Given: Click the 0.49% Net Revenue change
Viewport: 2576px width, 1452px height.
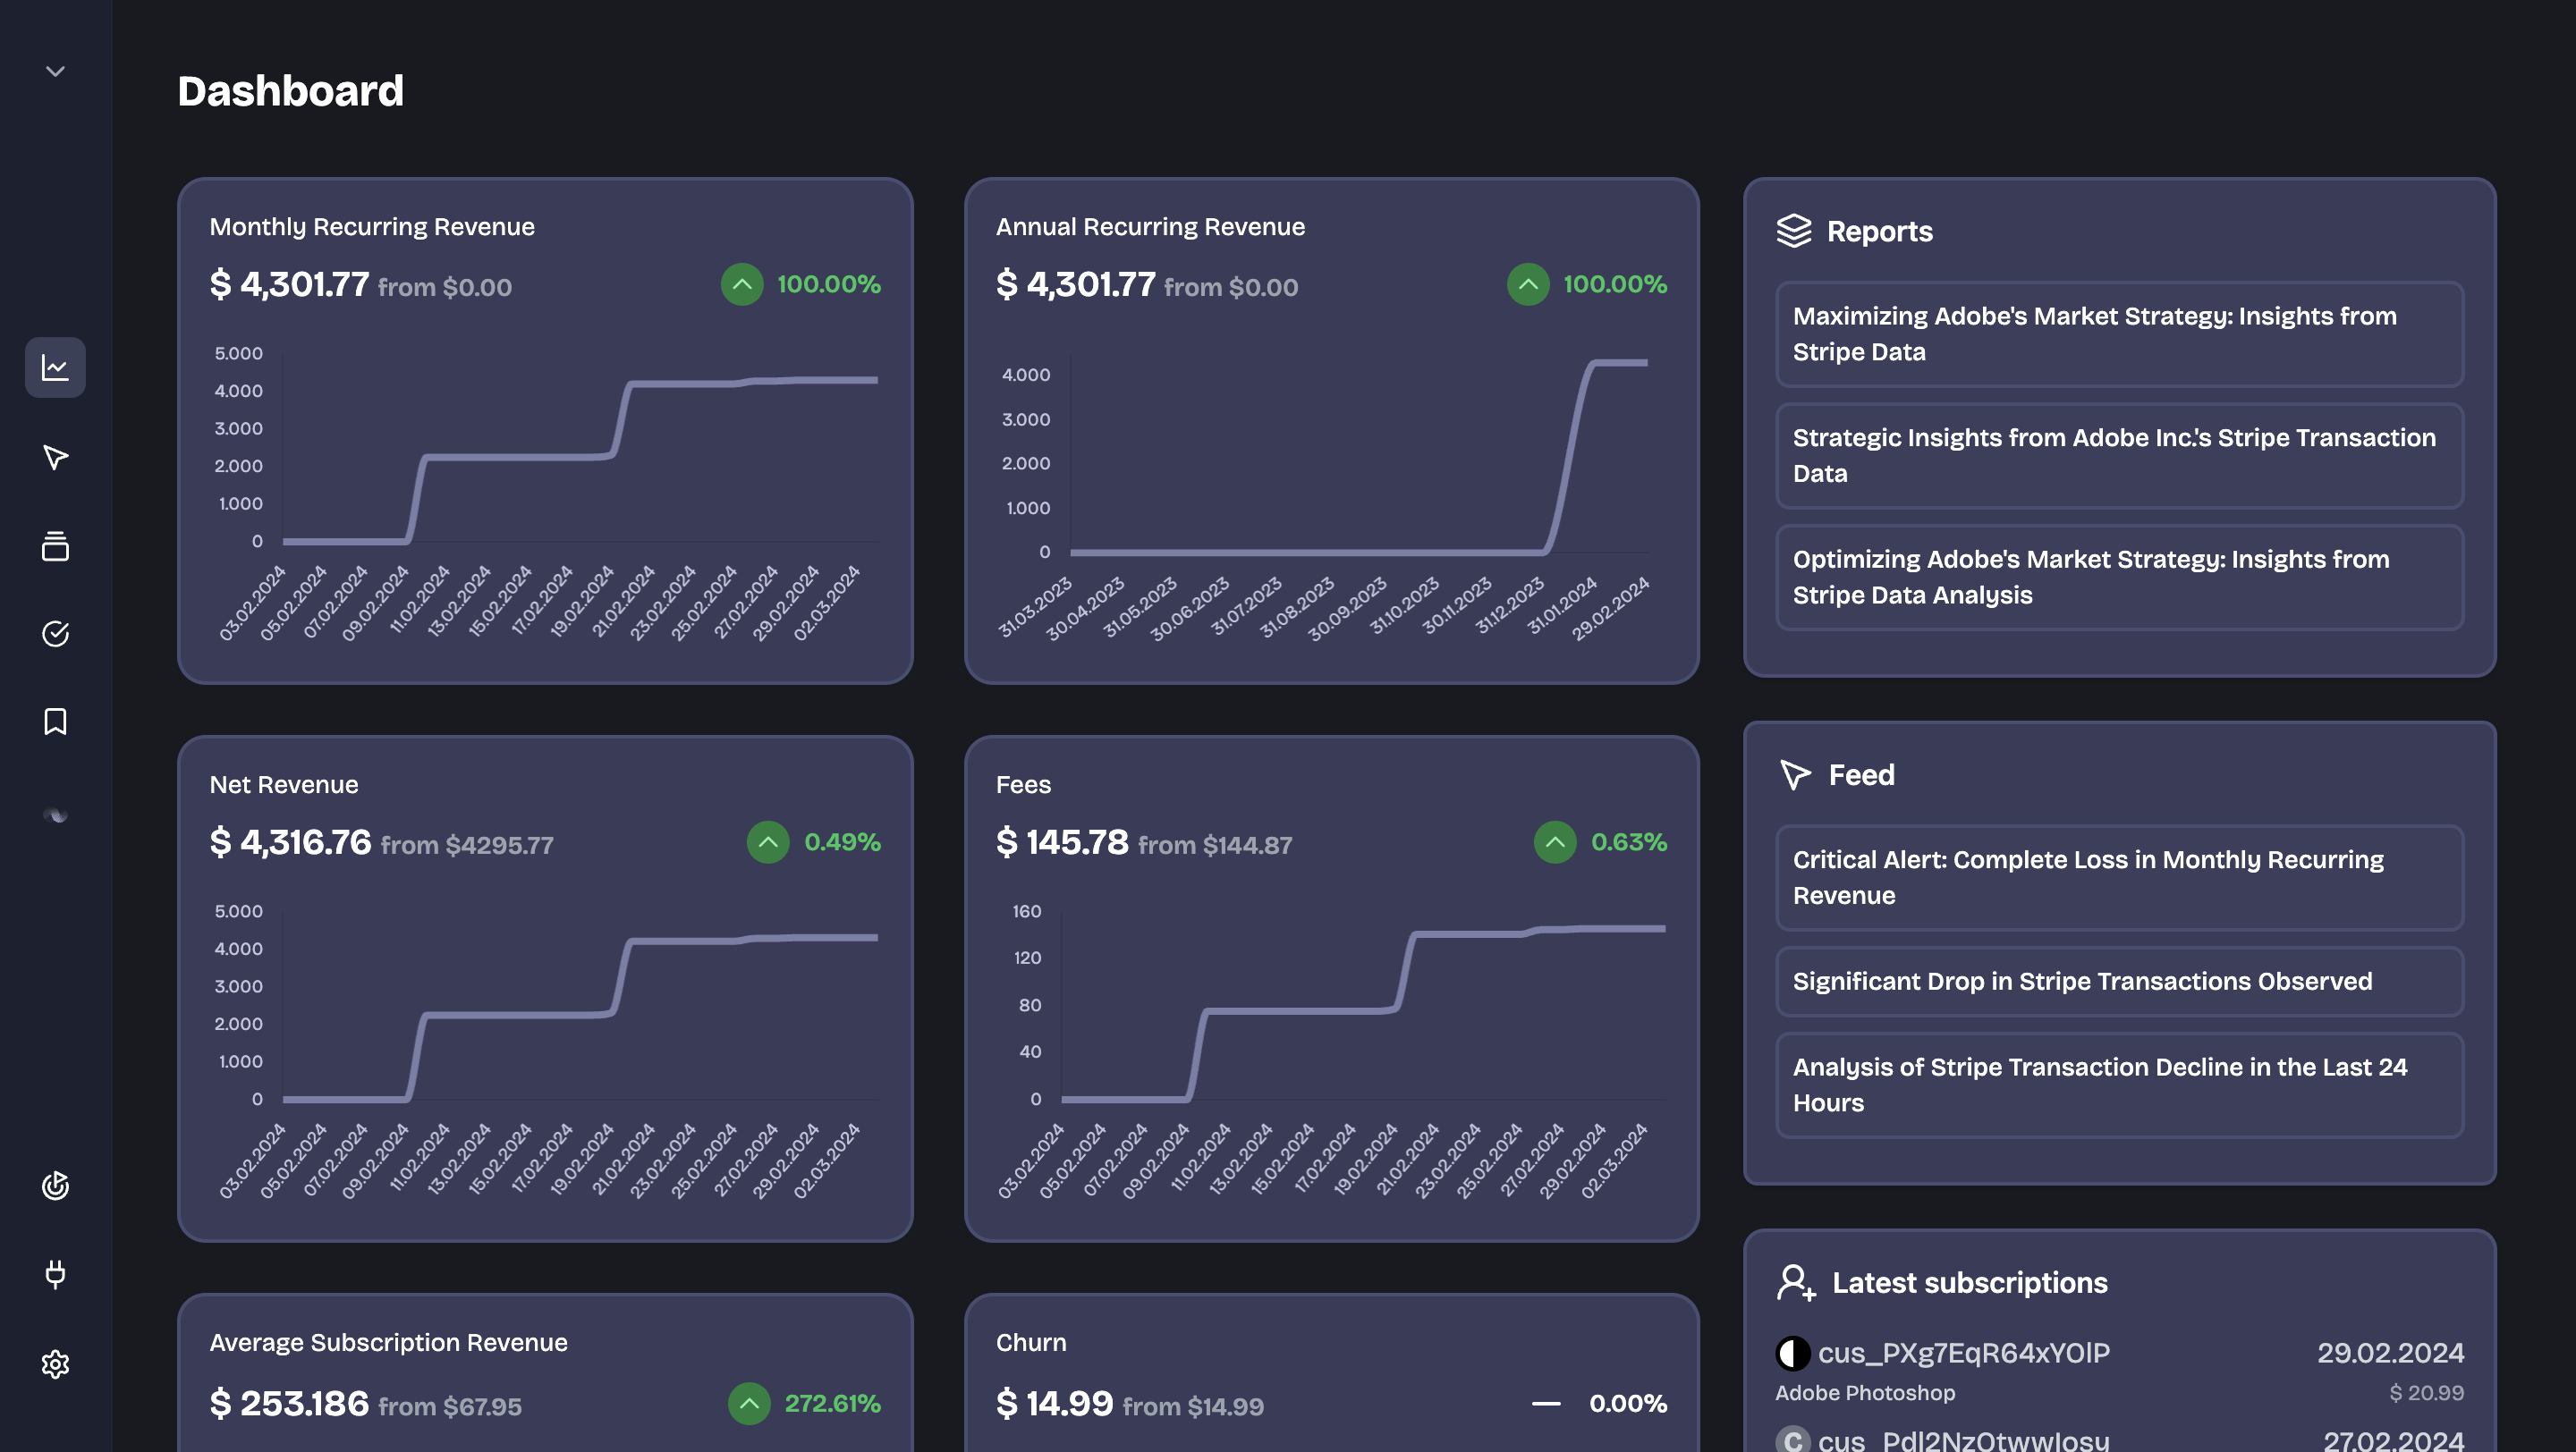Looking at the screenshot, I should (x=842, y=842).
